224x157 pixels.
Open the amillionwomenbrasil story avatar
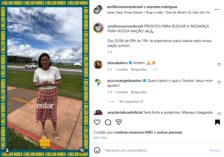point(98,28)
